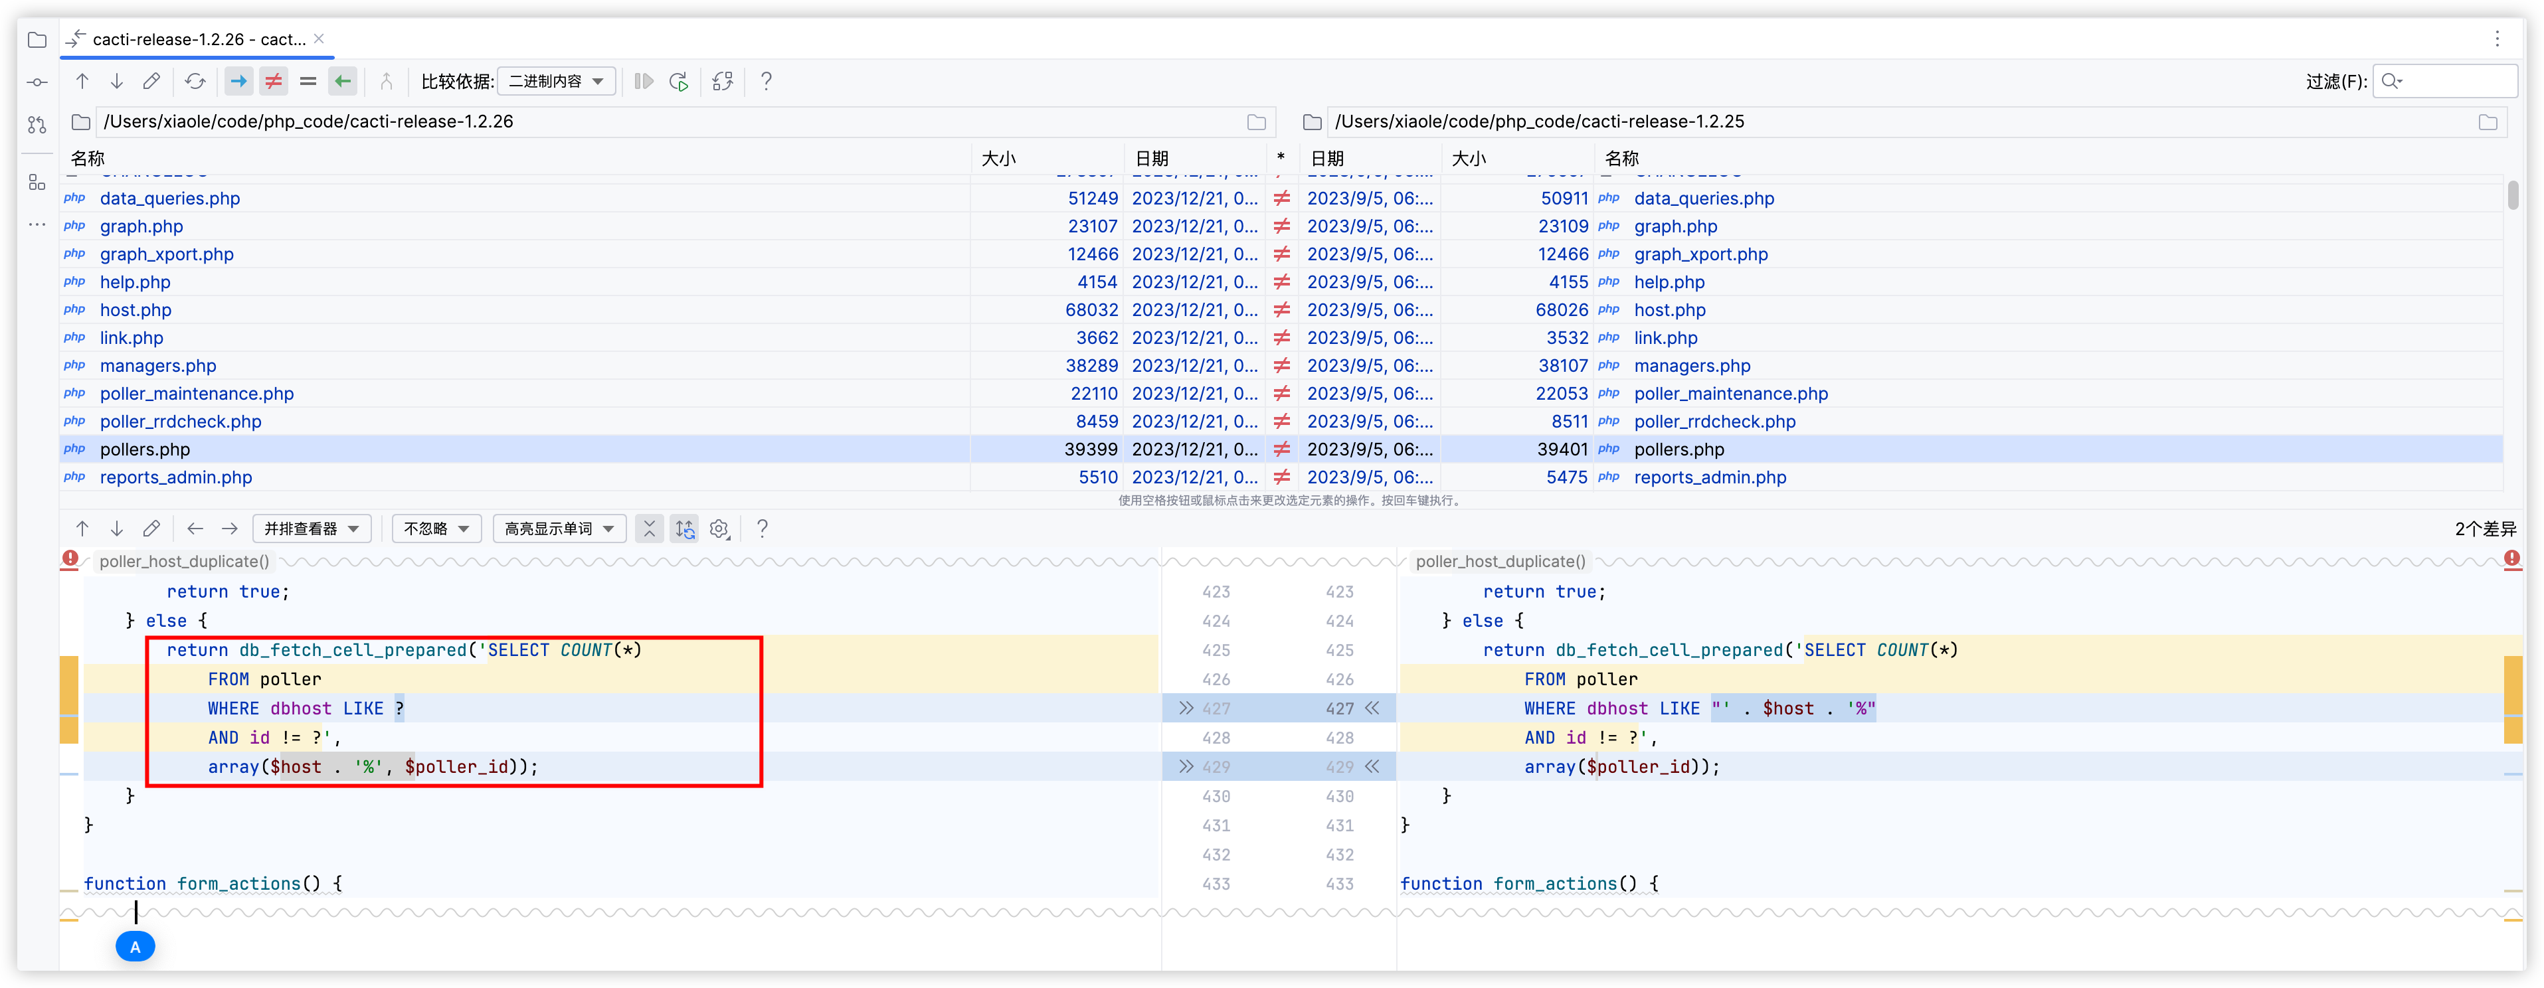The height and width of the screenshot is (988, 2544).
Task: Open help from directory diff toolbar
Action: (x=767, y=81)
